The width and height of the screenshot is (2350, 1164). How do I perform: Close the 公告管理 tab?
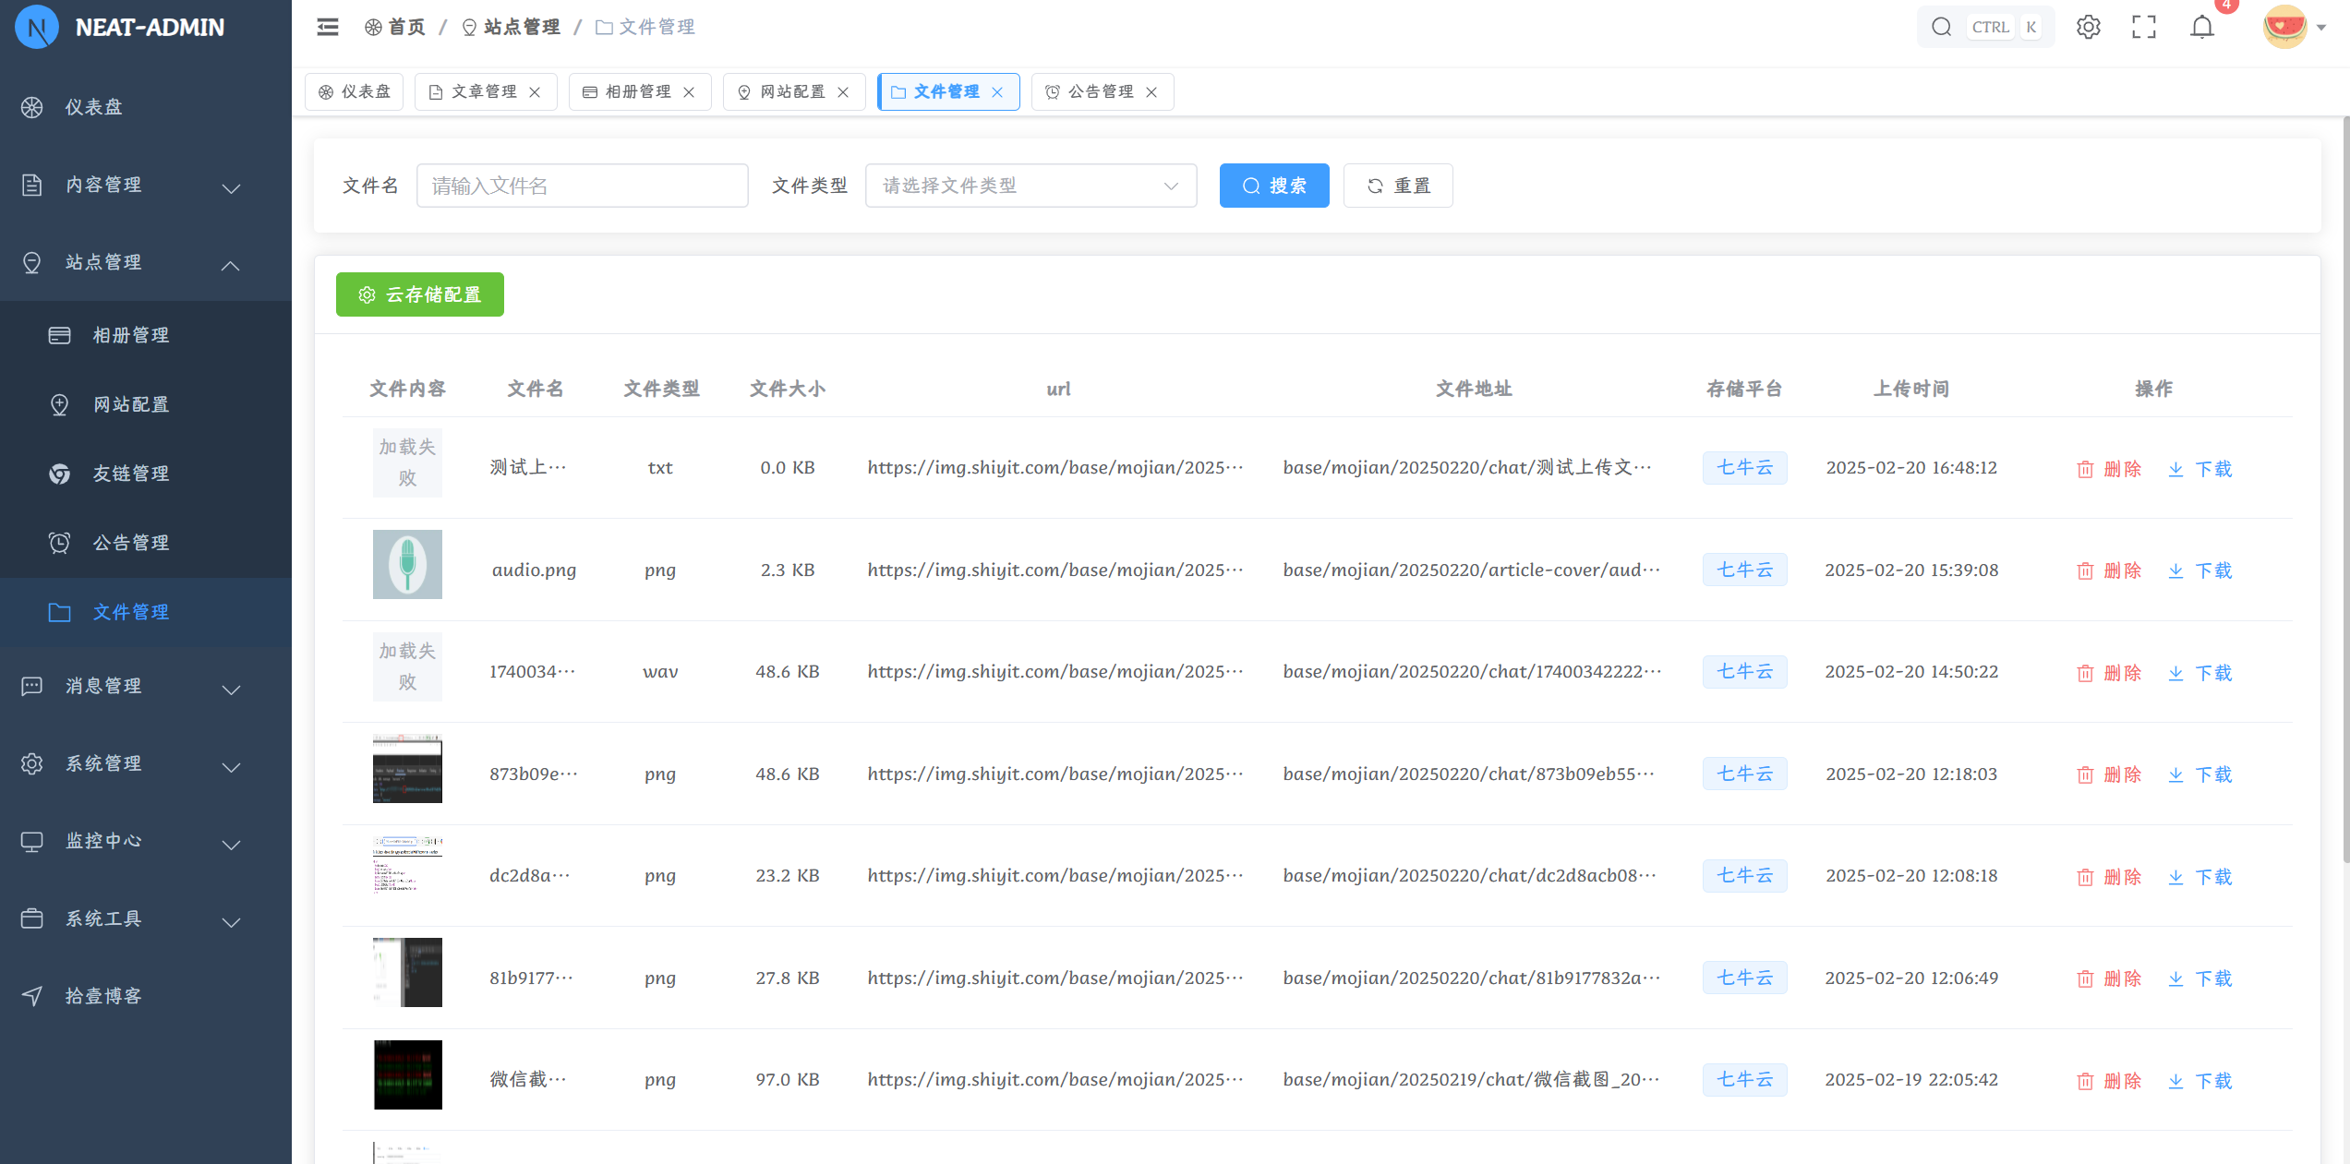pyautogui.click(x=1151, y=92)
